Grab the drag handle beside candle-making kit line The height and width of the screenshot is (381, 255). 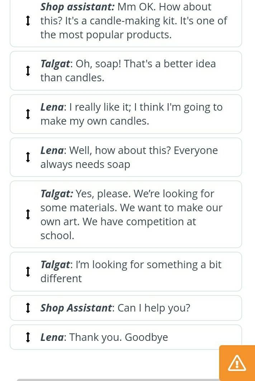[28, 21]
